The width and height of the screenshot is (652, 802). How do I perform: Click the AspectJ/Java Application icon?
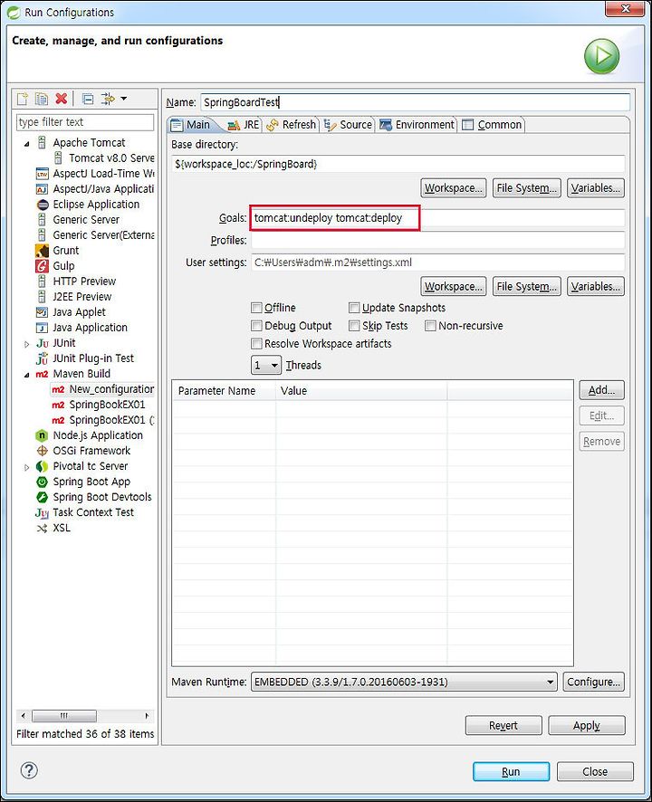pos(42,189)
